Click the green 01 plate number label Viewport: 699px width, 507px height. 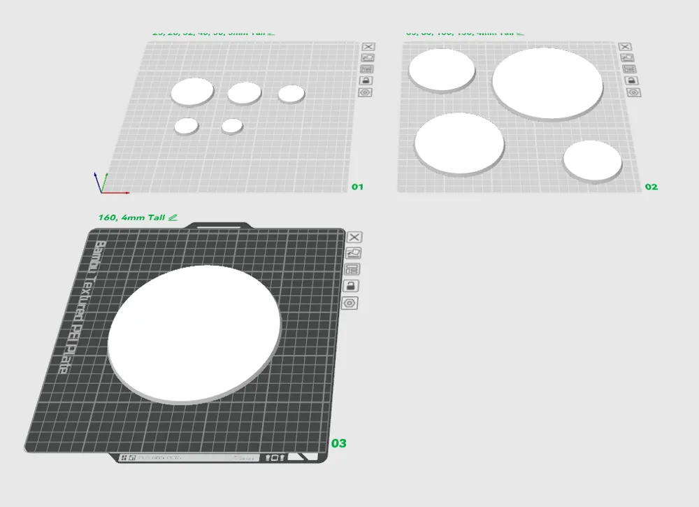(x=357, y=187)
